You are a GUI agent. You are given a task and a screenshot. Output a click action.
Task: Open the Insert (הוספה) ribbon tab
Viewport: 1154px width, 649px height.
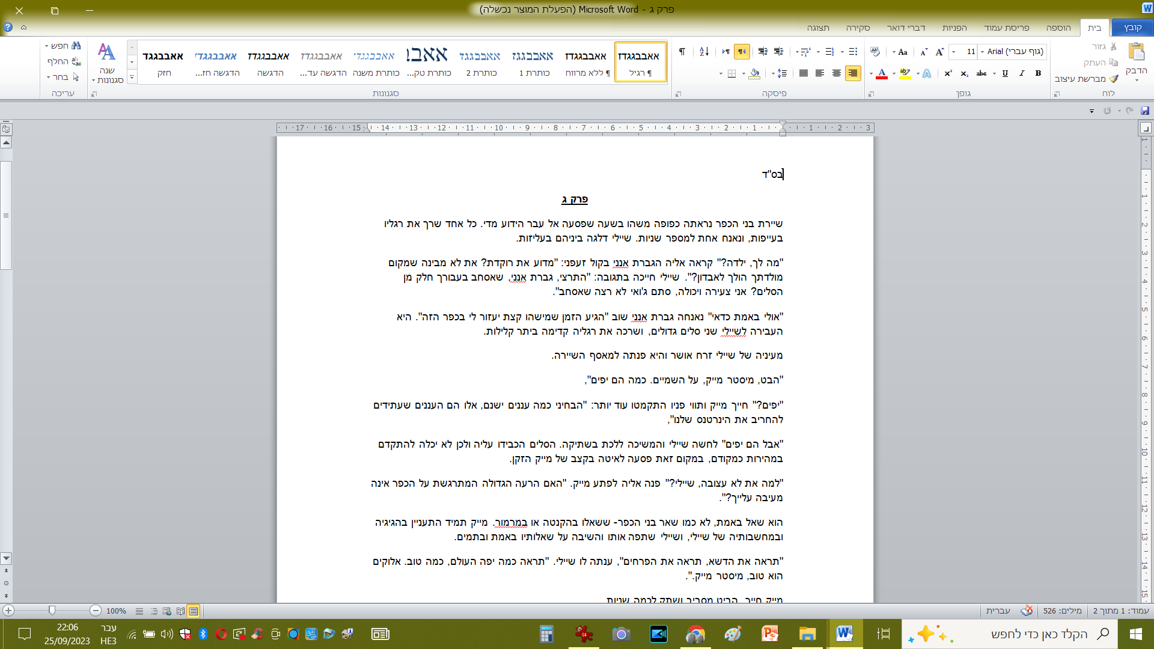1058,28
